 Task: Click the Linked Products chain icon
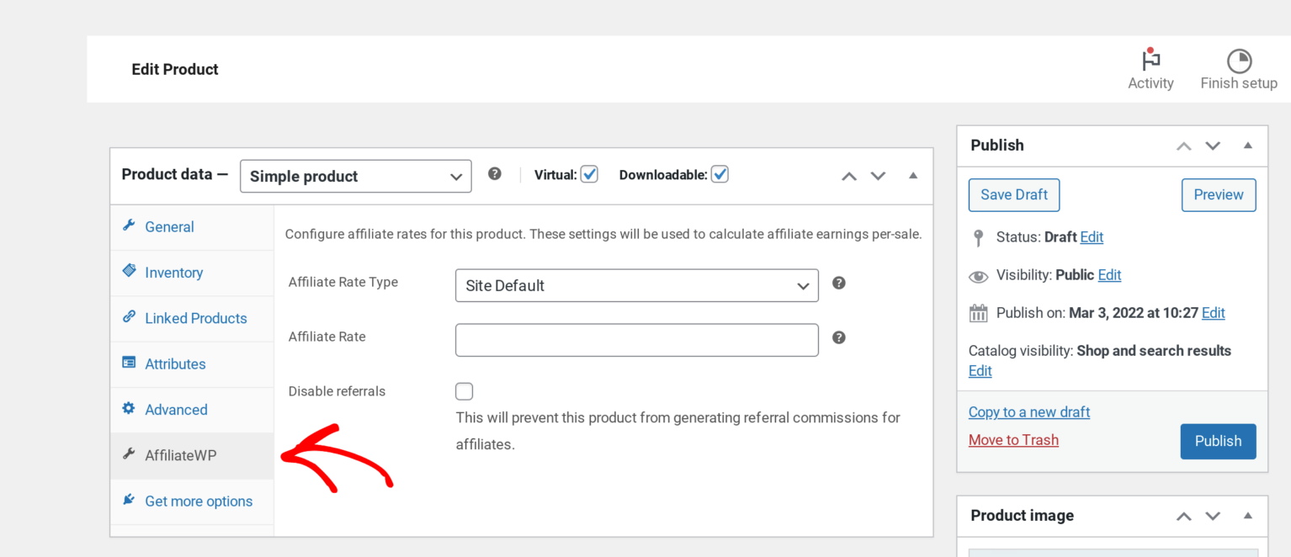(x=129, y=317)
